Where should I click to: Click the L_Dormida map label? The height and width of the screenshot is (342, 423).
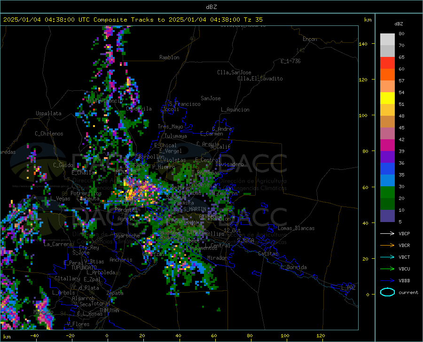[x=294, y=267]
